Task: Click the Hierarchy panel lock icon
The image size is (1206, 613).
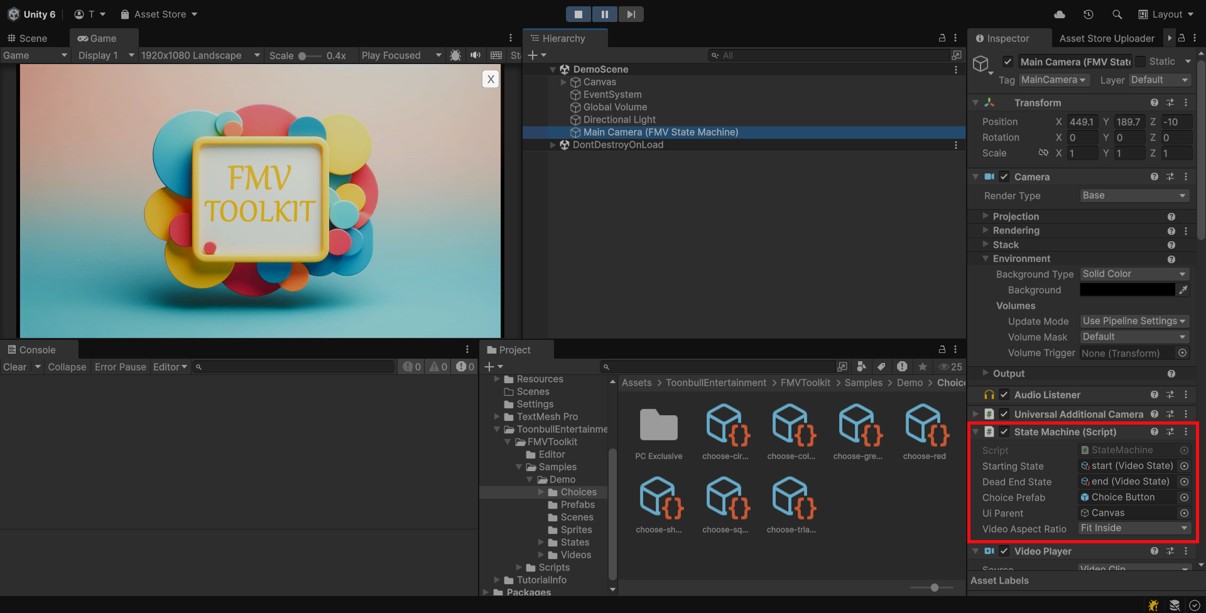Action: [942, 38]
